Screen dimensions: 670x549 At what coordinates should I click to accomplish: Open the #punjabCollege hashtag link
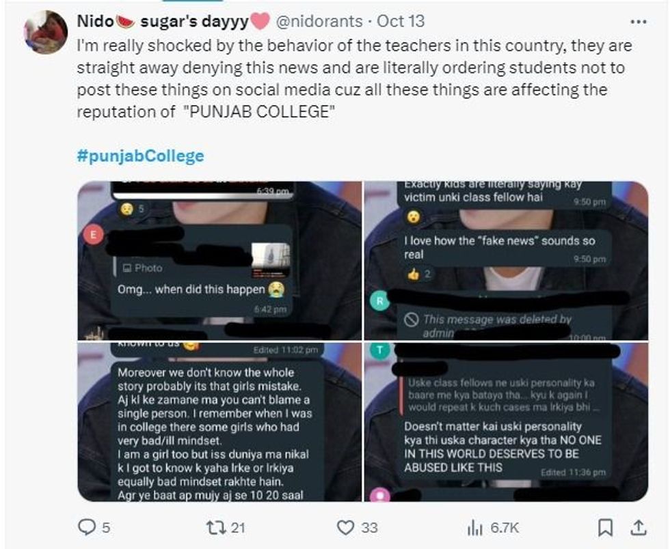coord(141,156)
